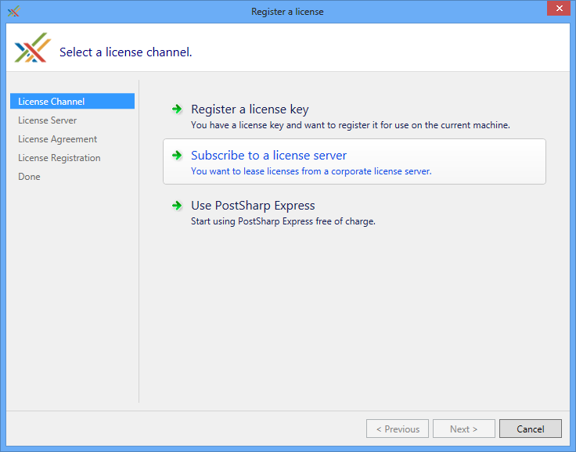Pick the Use PostSharp Express heading
The height and width of the screenshot is (452, 576).
click(253, 206)
